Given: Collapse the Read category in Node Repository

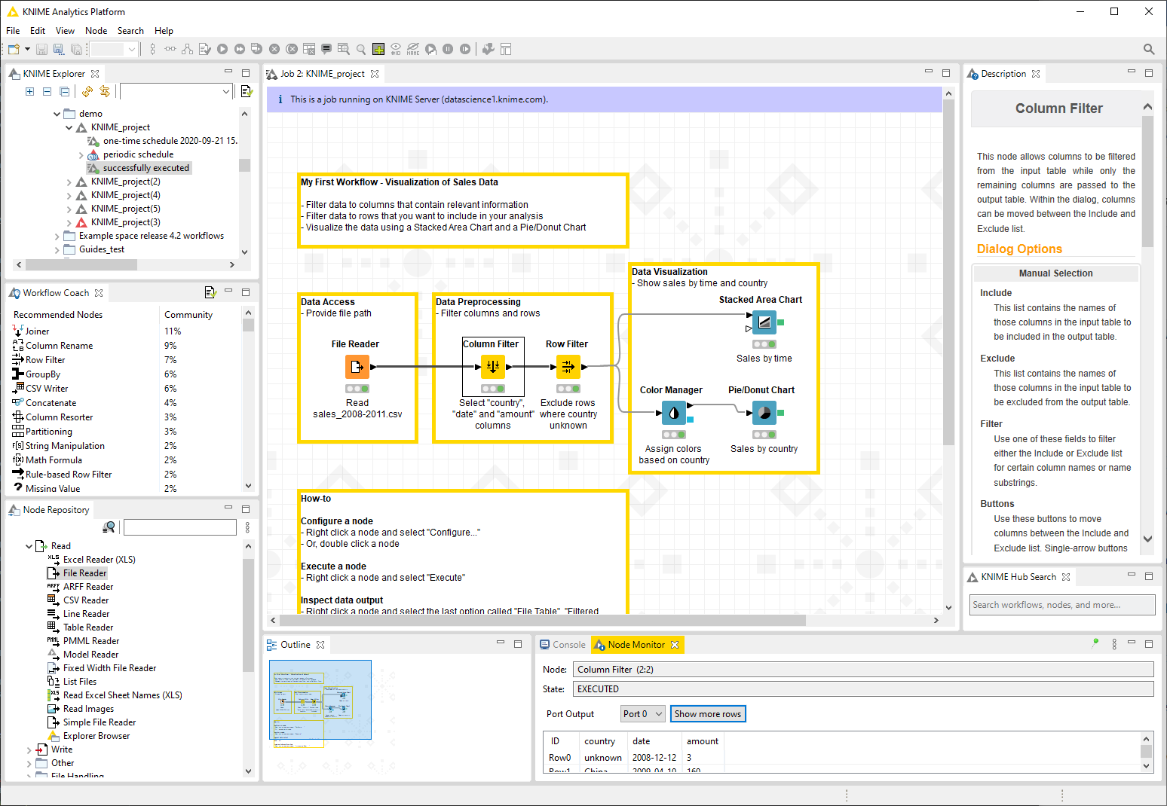Looking at the screenshot, I should pyautogui.click(x=29, y=546).
